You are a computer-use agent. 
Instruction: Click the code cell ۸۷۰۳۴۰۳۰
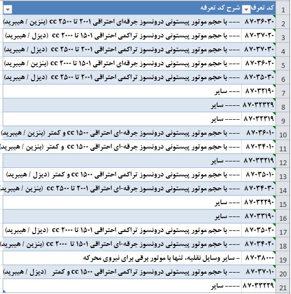[258, 188]
